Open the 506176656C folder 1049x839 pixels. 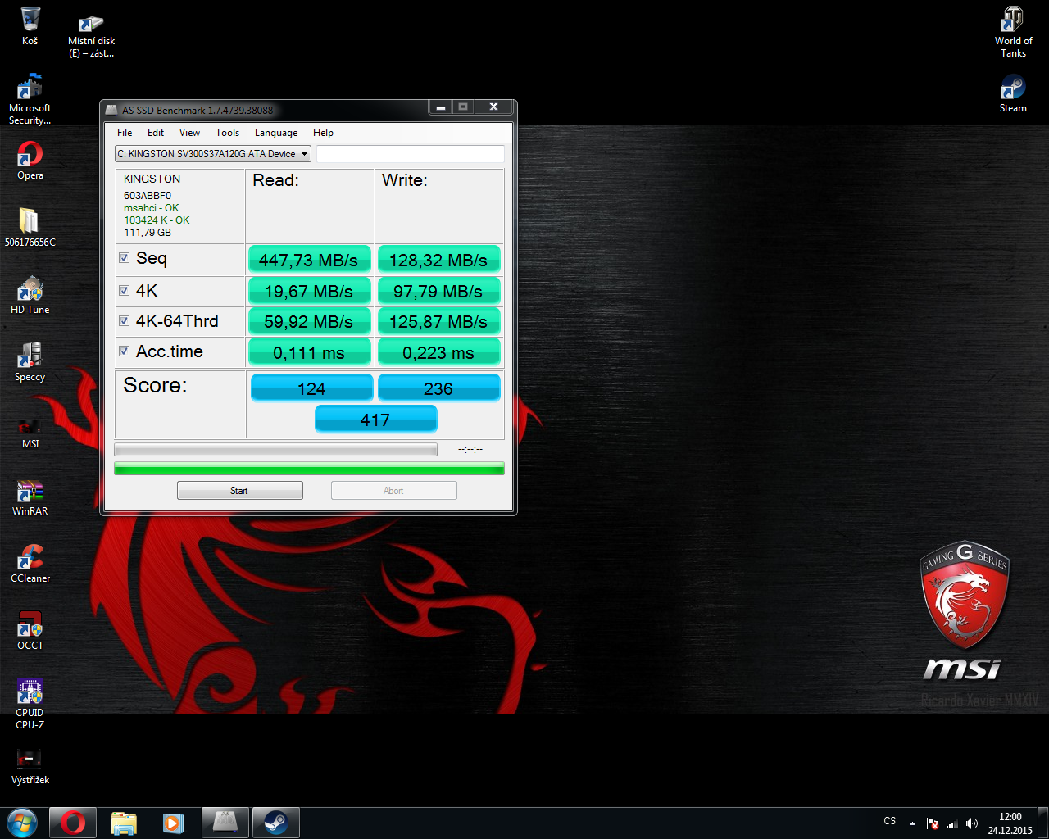pyautogui.click(x=30, y=227)
